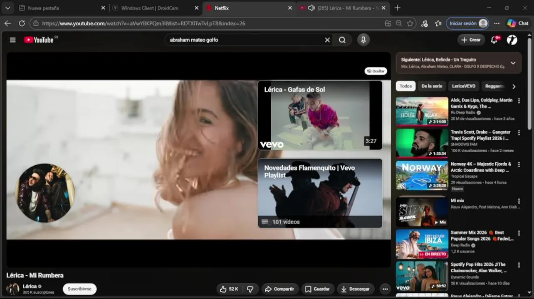The image size is (534, 299).
Task: Like the video with thumbs up
Action: tap(228, 289)
